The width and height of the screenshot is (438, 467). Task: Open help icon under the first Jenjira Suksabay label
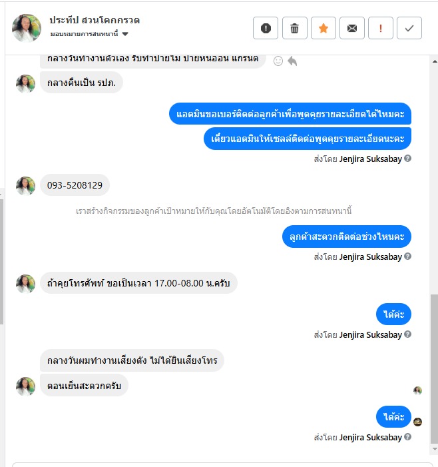pyautogui.click(x=408, y=159)
